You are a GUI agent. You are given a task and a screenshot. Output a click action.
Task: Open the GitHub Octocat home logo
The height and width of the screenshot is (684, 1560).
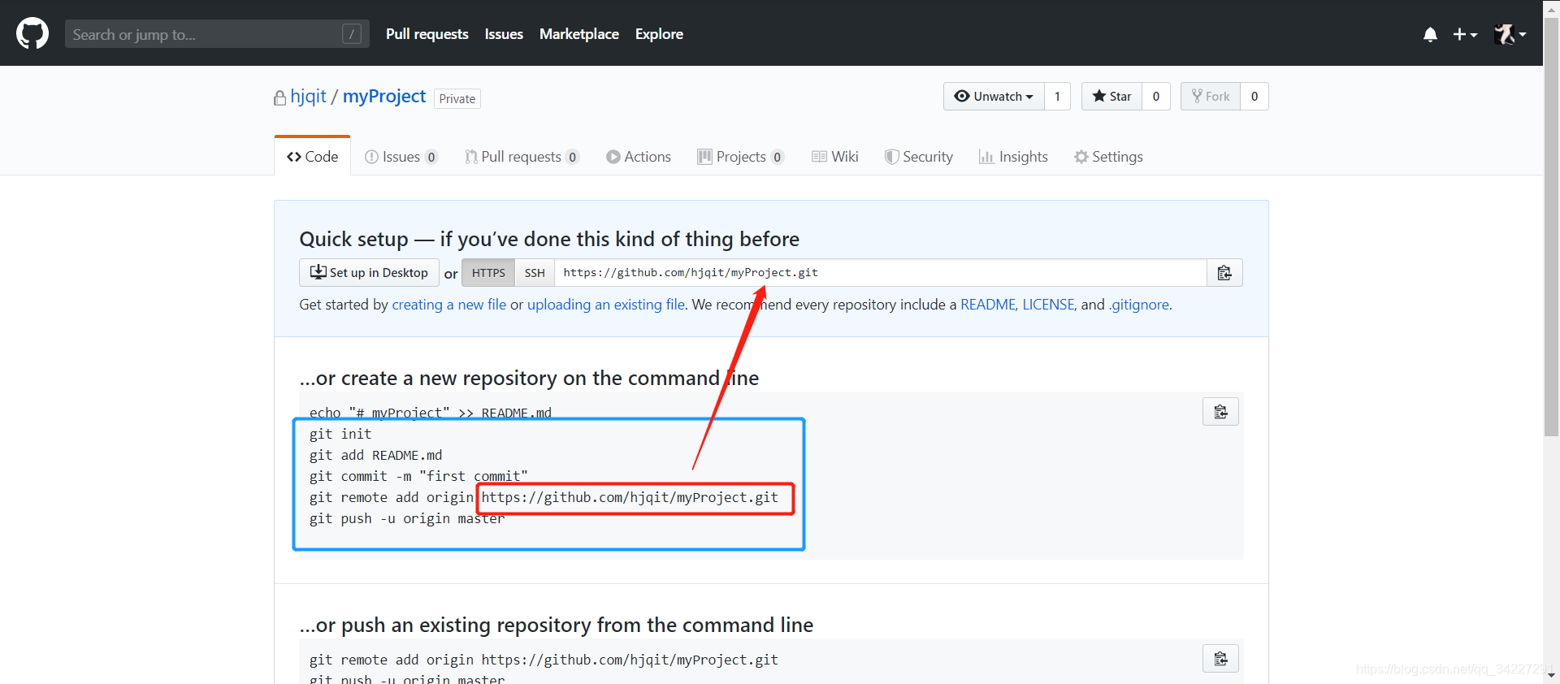(x=32, y=33)
